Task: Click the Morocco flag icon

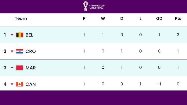Action: 19,68
